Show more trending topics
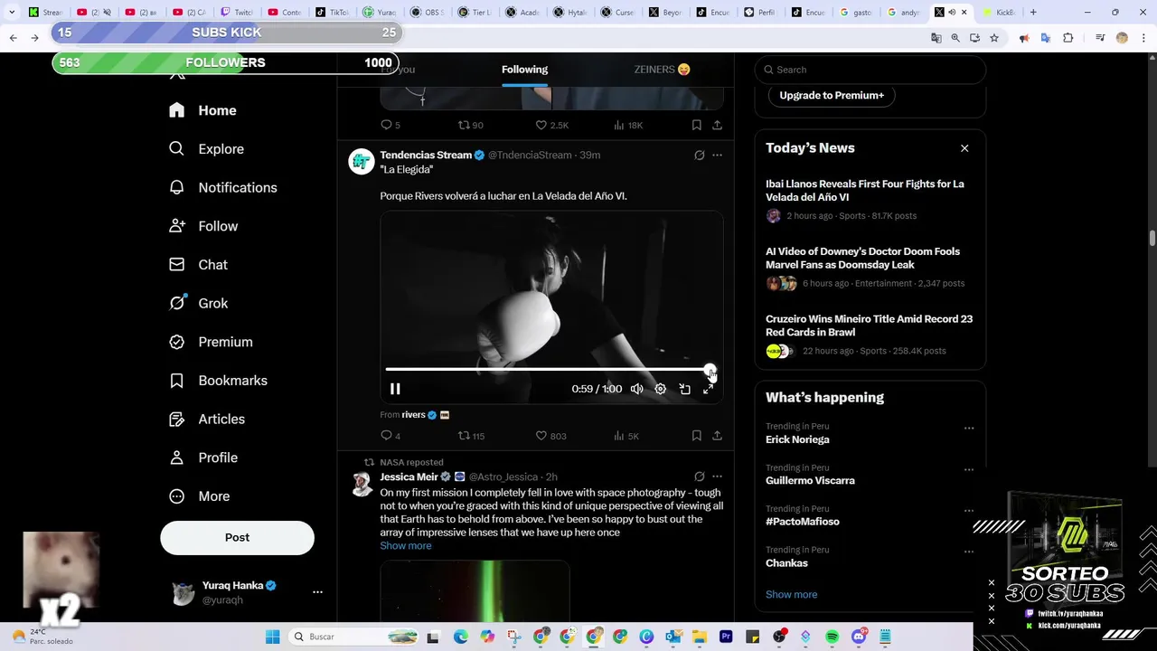 pos(791,594)
